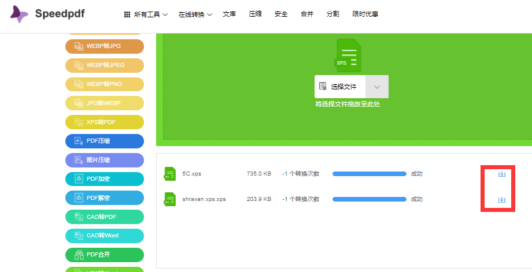Click the Speedpdf butterfly logo
532x272 pixels.
(x=19, y=14)
